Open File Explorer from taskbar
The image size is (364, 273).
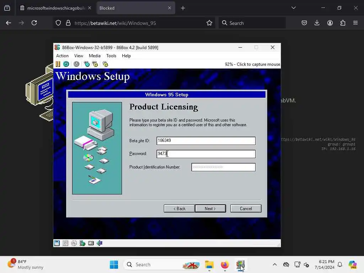[209, 264]
